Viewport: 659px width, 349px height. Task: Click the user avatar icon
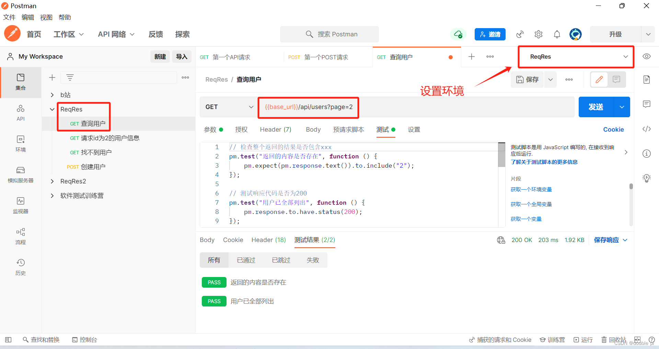(576, 34)
